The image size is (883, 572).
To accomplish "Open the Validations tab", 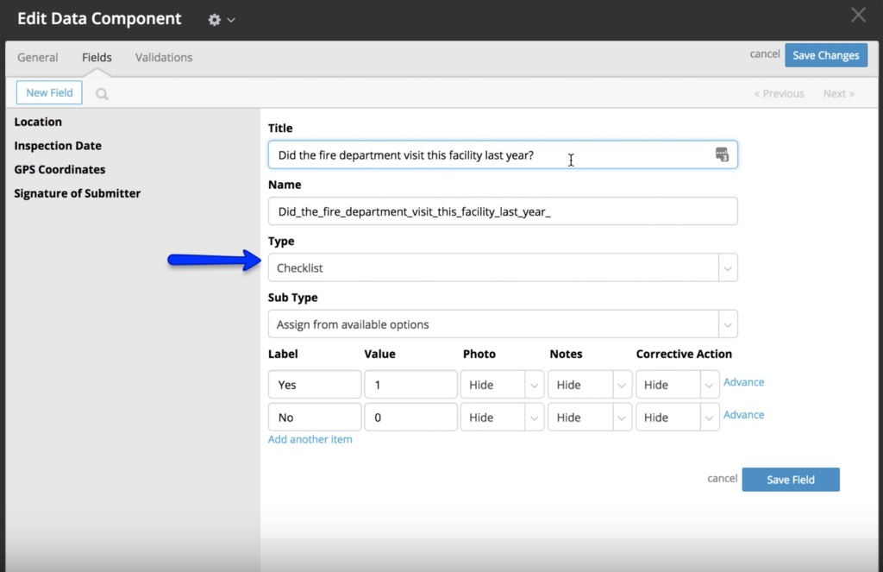I will click(163, 57).
